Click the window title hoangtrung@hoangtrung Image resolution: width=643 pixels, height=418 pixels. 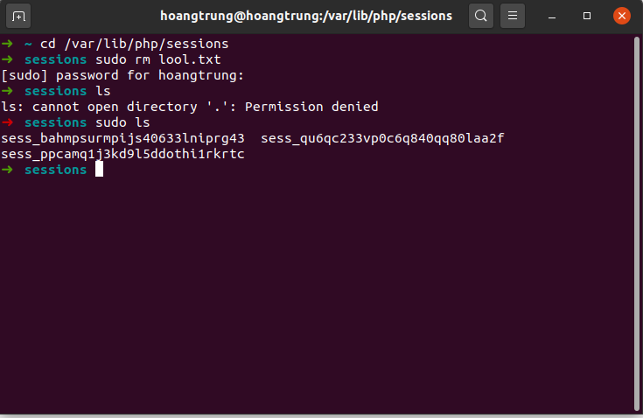click(306, 16)
